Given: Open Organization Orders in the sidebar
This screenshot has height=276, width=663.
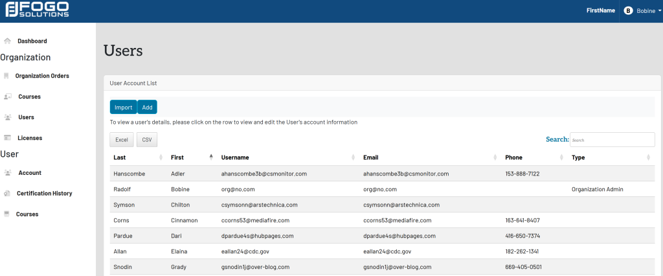Looking at the screenshot, I should coord(42,76).
